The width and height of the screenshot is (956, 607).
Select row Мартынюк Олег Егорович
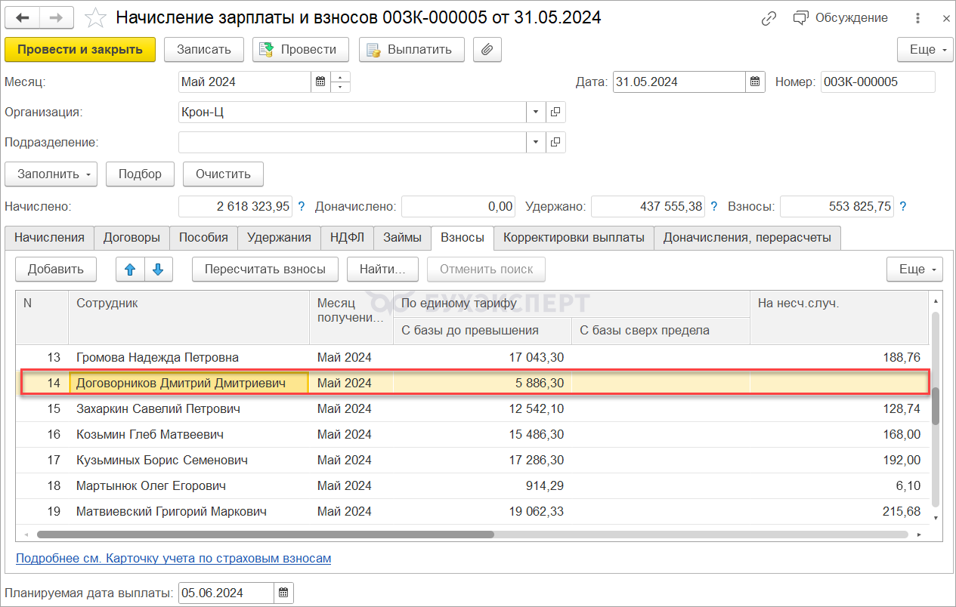click(x=151, y=485)
